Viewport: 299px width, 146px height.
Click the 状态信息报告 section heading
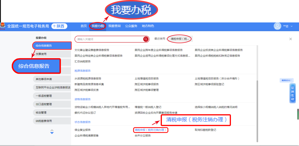(83, 122)
